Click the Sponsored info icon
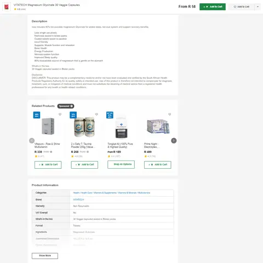The image size is (263, 263). (x=72, y=106)
